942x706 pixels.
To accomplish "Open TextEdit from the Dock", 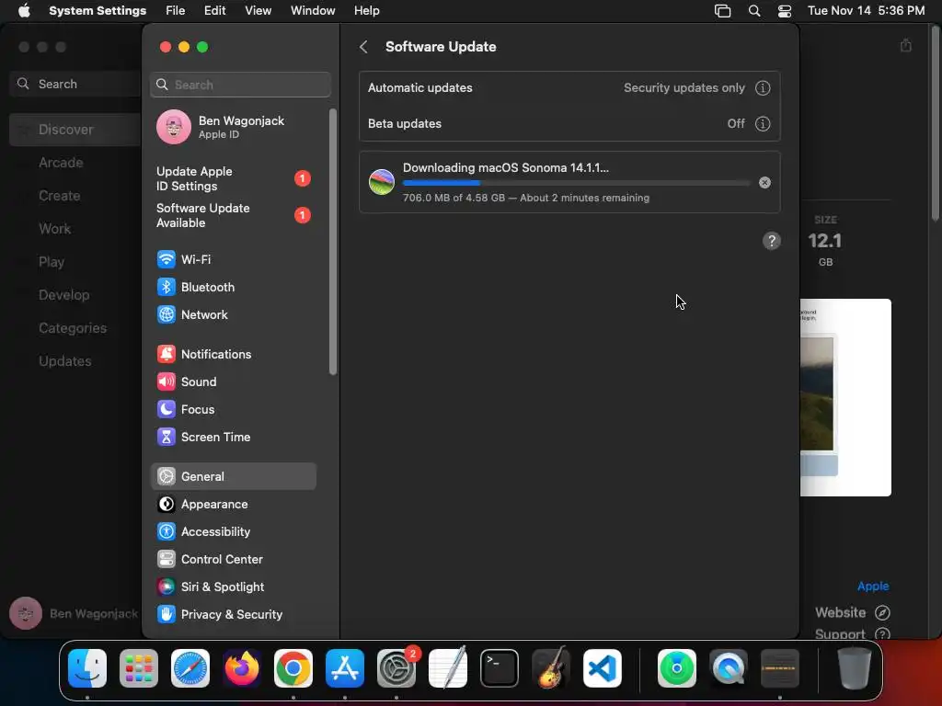I will tap(448, 668).
